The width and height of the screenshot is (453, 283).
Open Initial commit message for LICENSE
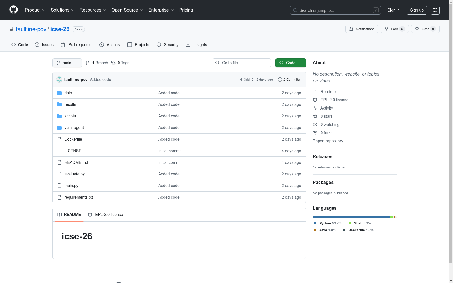170,151
